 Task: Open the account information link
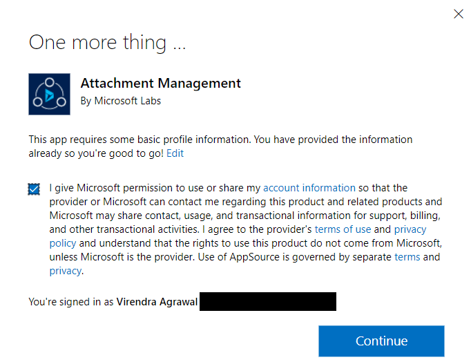coord(309,188)
